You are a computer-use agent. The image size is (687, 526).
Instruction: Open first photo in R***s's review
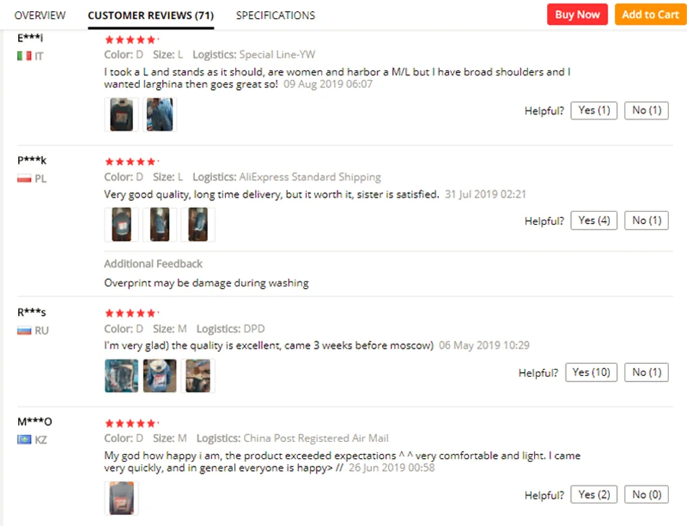(x=122, y=376)
